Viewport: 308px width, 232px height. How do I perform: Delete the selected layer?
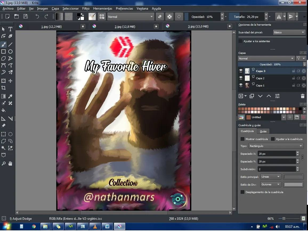(302, 96)
